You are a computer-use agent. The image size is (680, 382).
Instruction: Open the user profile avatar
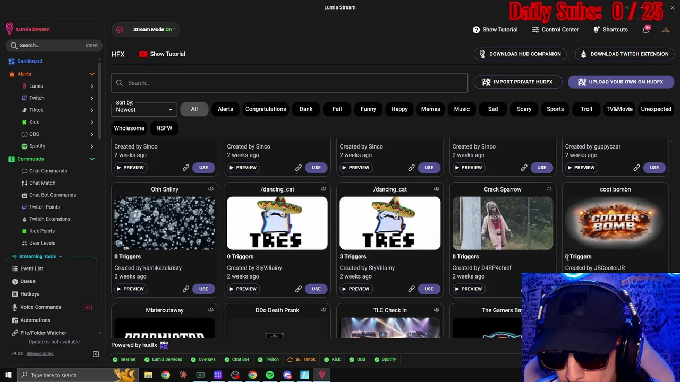pyautogui.click(x=666, y=30)
